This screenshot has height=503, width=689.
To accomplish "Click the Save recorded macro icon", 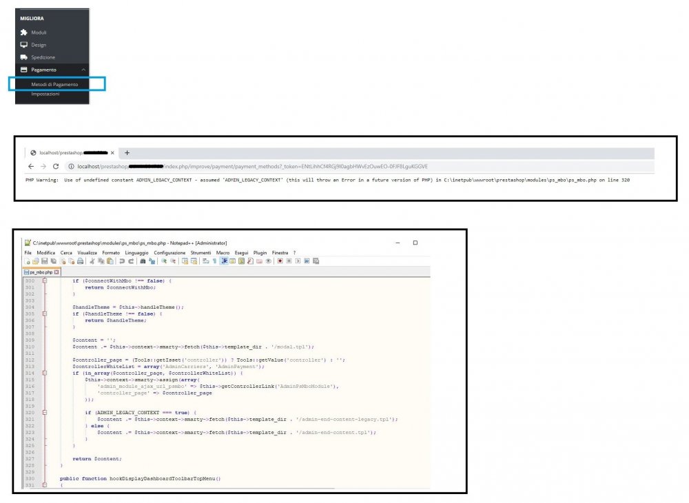I will click(316, 261).
